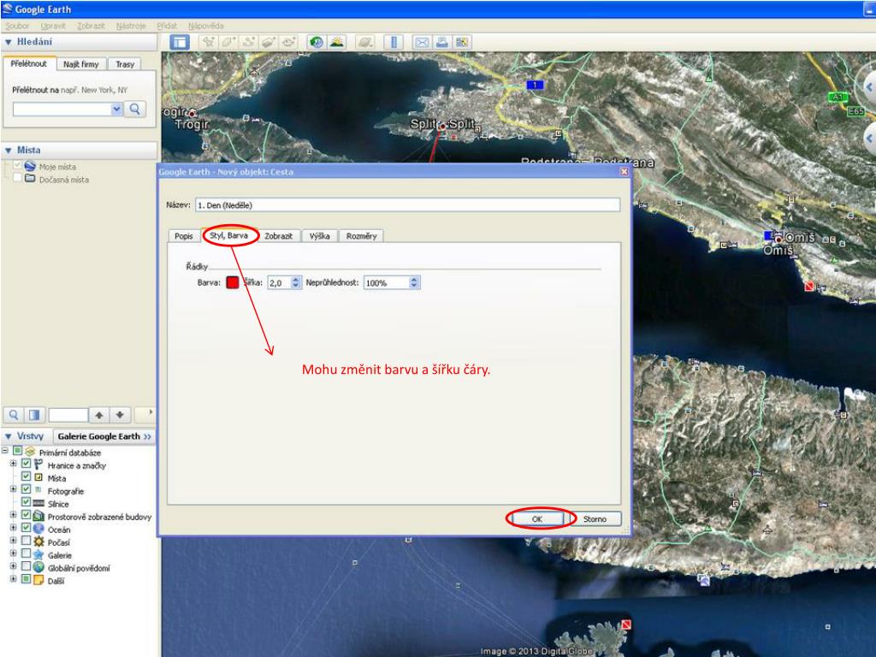This screenshot has width=876, height=657.
Task: Click the Add Placemark toolbar icon
Action: pos(209,42)
